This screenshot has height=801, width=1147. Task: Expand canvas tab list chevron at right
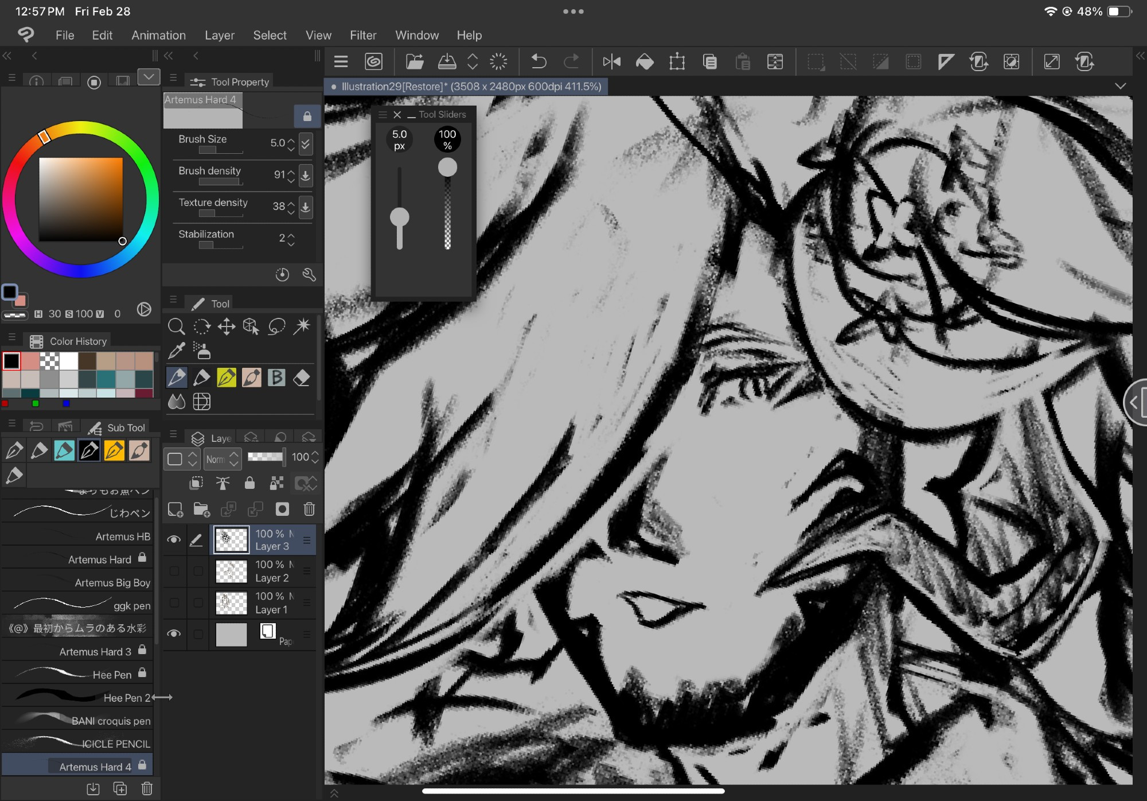1120,86
